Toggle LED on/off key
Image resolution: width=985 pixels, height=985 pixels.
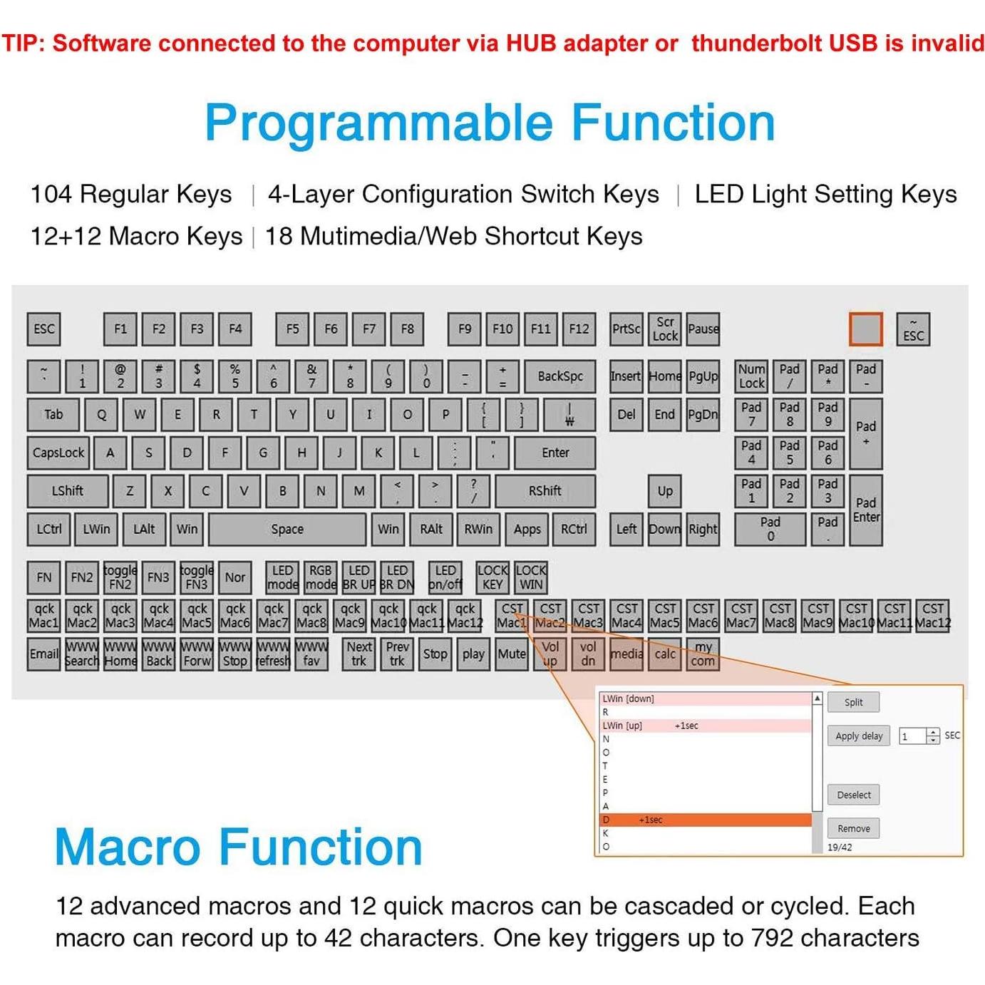[x=446, y=577]
